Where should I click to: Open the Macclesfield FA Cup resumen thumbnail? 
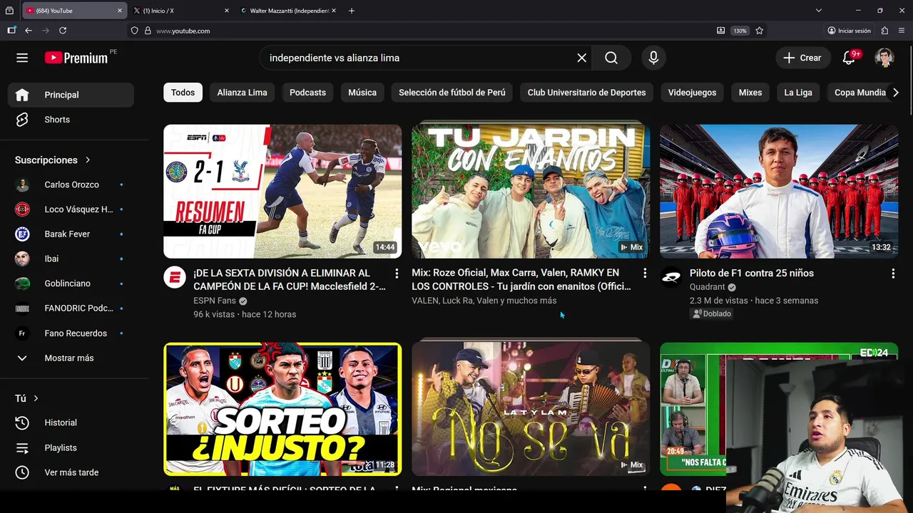(x=282, y=191)
